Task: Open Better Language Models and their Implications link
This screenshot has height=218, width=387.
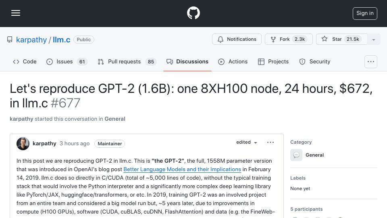Action: tap(182, 169)
